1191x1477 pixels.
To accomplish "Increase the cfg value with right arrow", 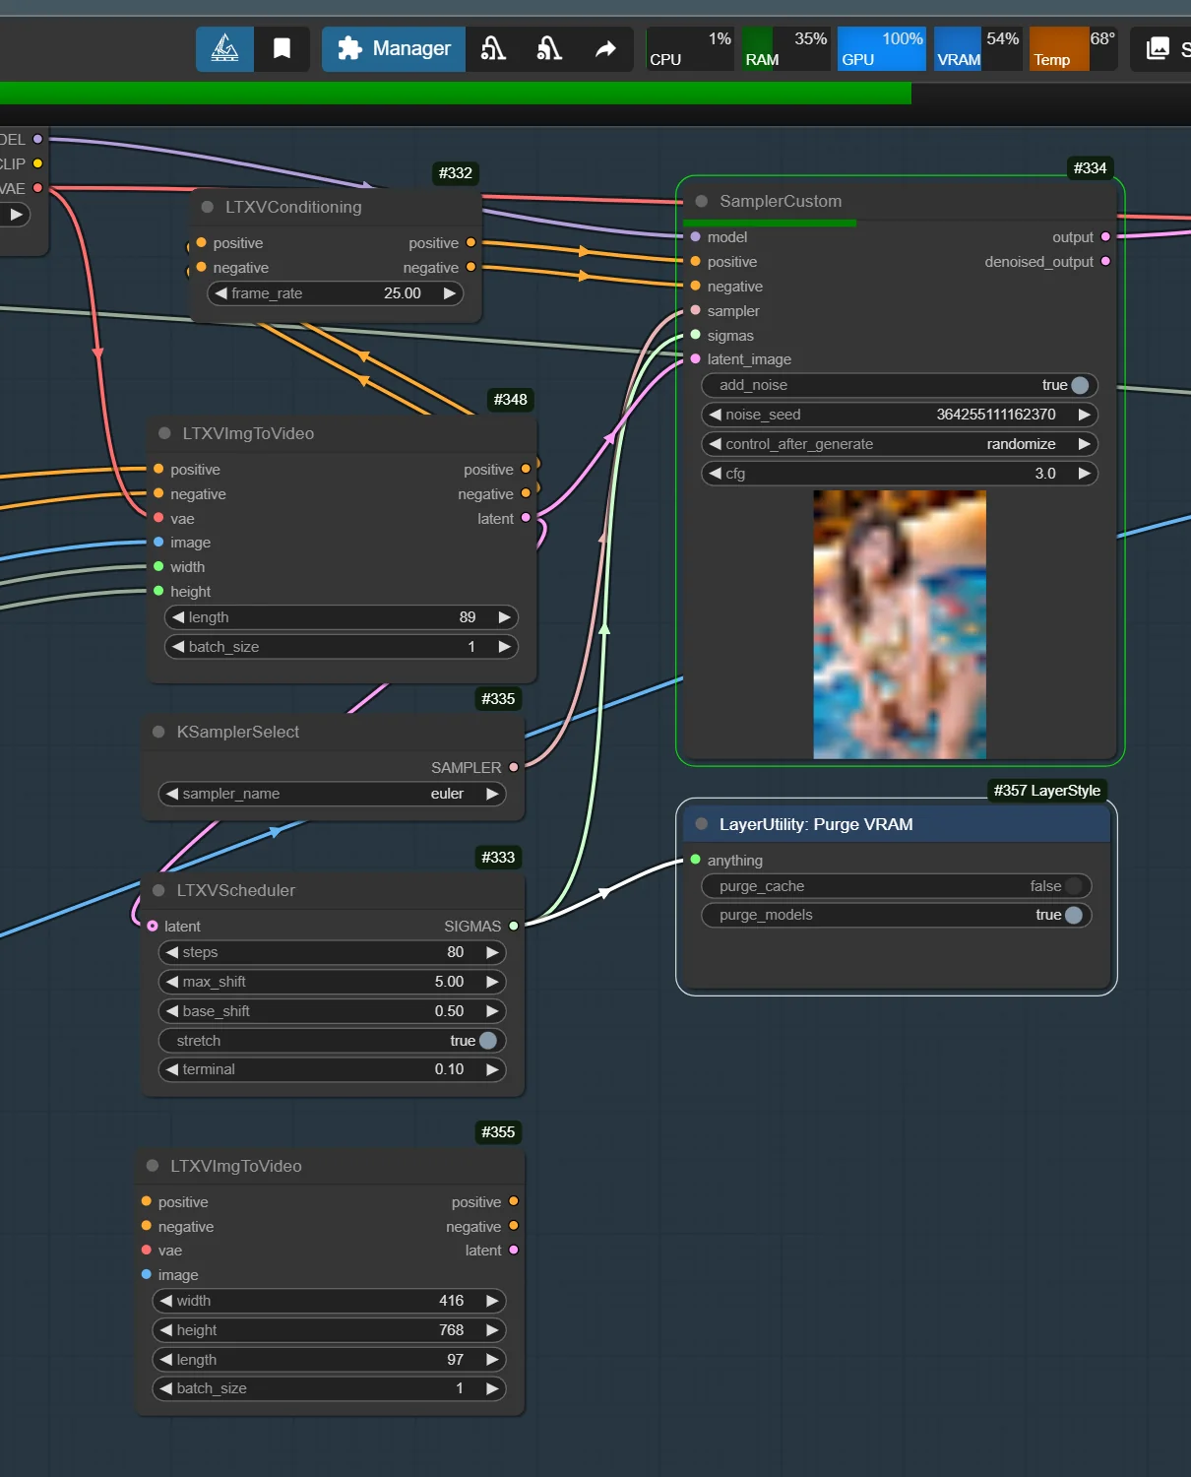I will click(1084, 474).
